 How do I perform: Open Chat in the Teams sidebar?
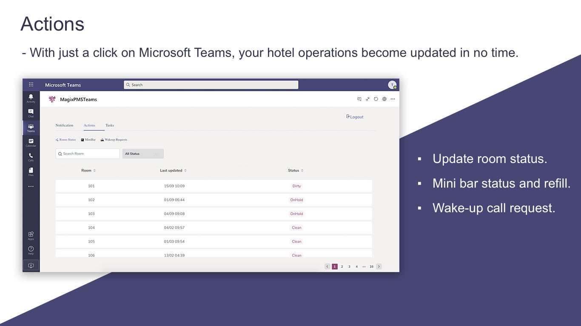click(x=31, y=113)
